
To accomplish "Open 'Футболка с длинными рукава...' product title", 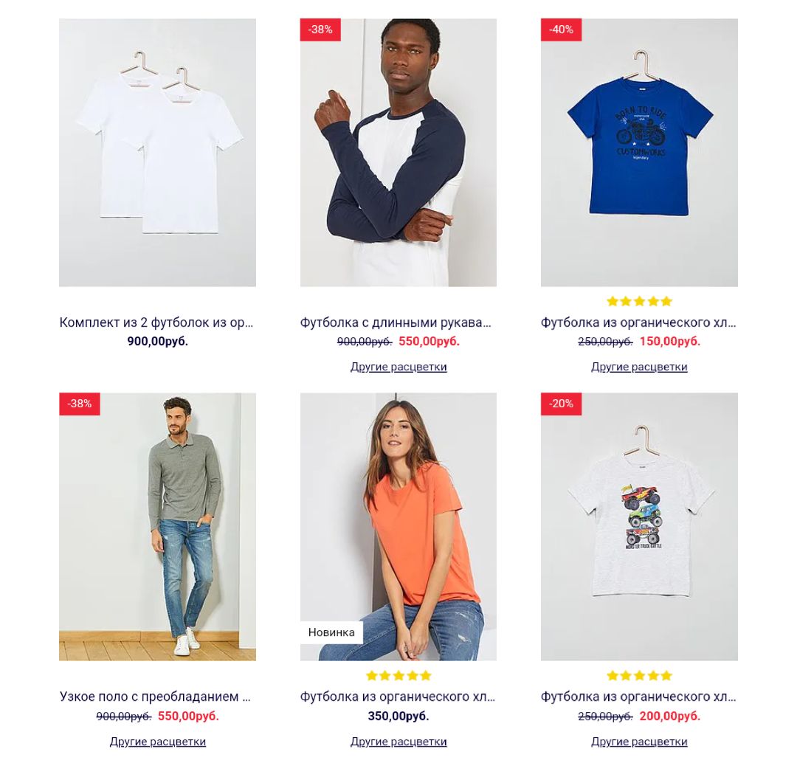I will pos(396,322).
